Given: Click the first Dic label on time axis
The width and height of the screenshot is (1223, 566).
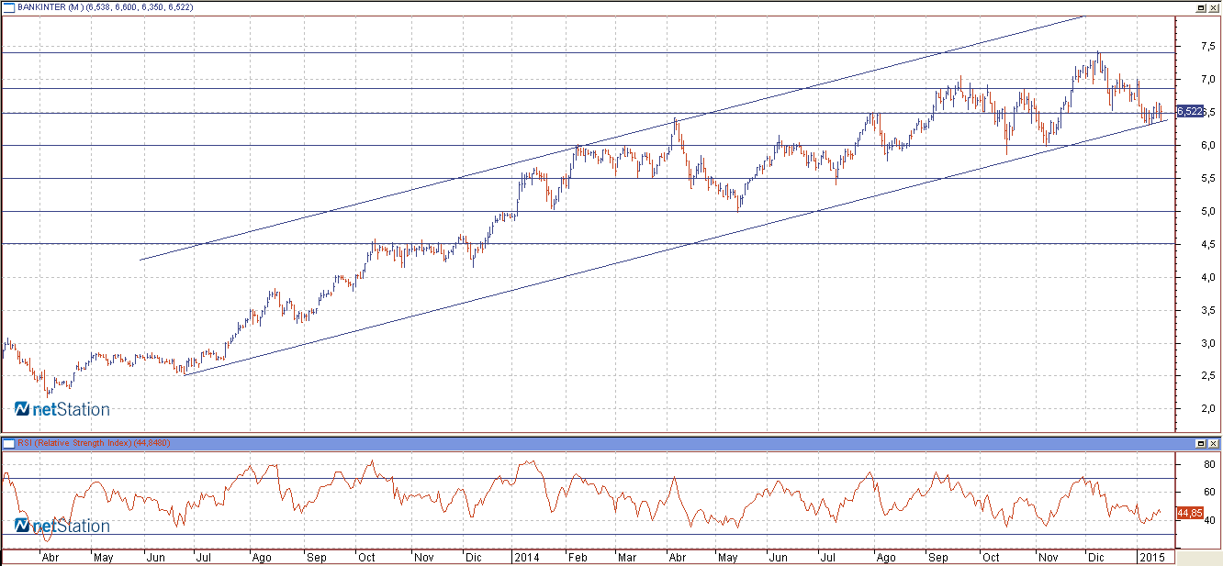Looking at the screenshot, I should click(473, 557).
